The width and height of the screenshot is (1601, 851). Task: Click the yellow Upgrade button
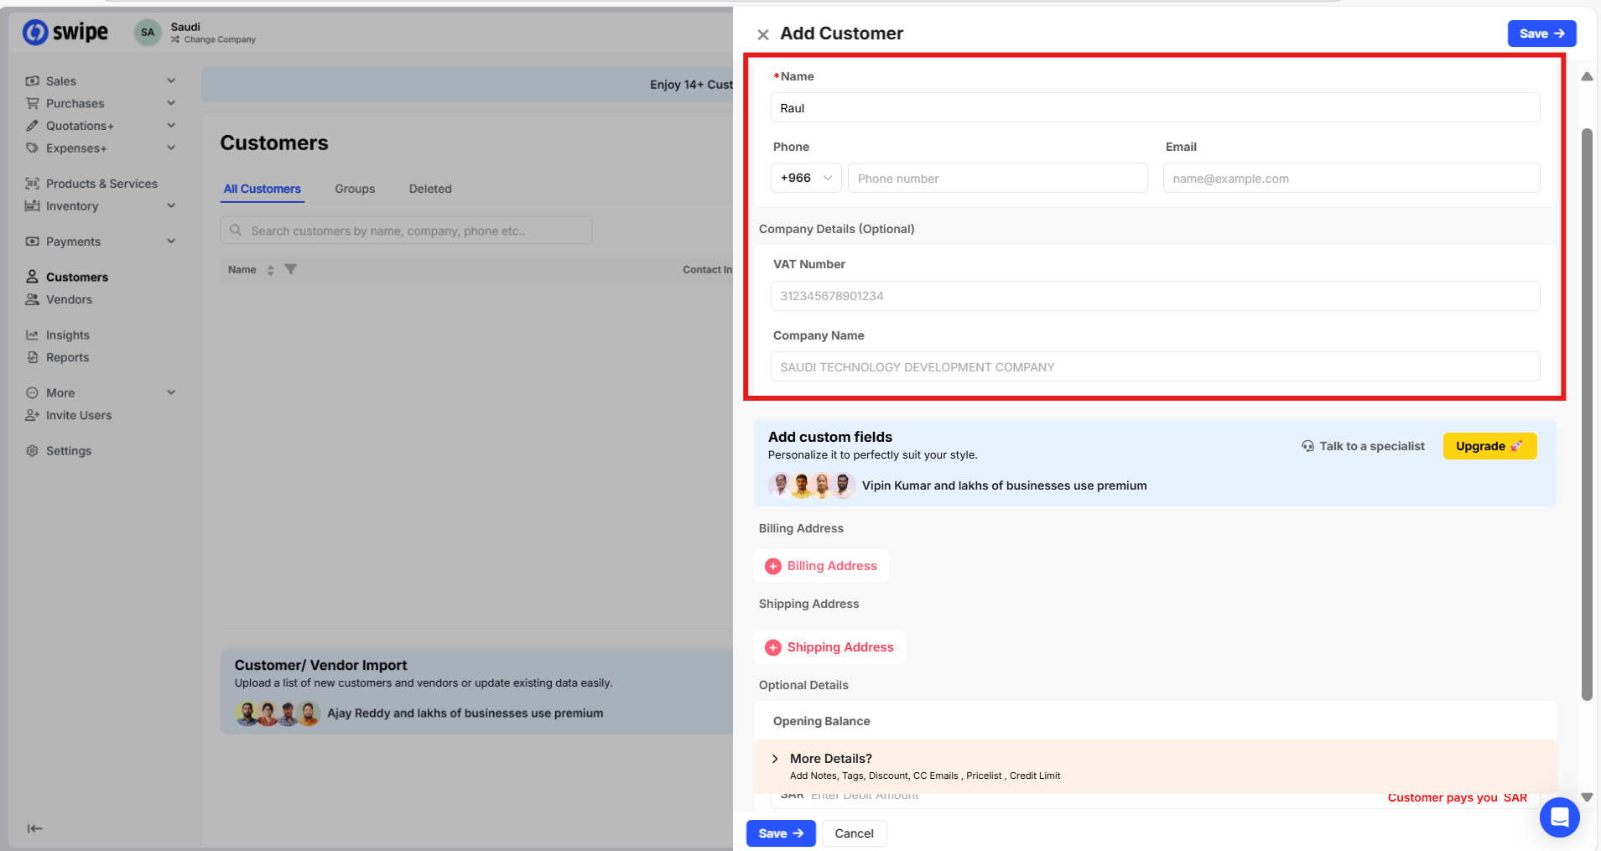[x=1489, y=446]
